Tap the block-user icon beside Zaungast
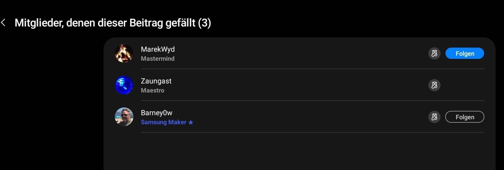The height and width of the screenshot is (170, 504). 434,85
